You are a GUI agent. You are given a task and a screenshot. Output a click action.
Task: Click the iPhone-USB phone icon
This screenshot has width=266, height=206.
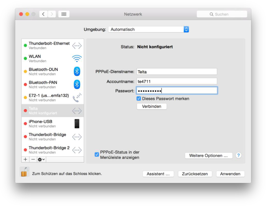[x=77, y=124]
